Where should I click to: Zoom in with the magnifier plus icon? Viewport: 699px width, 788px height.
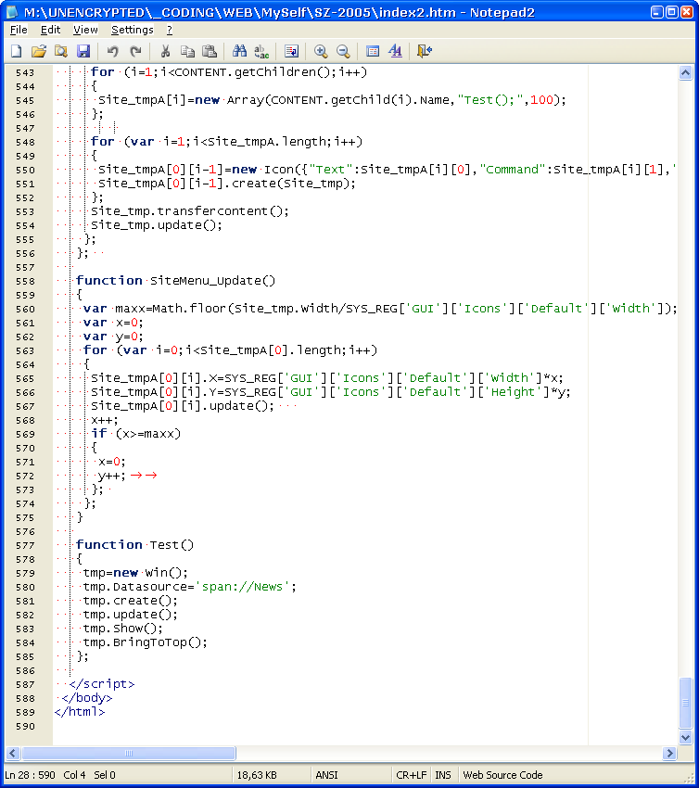click(x=321, y=51)
